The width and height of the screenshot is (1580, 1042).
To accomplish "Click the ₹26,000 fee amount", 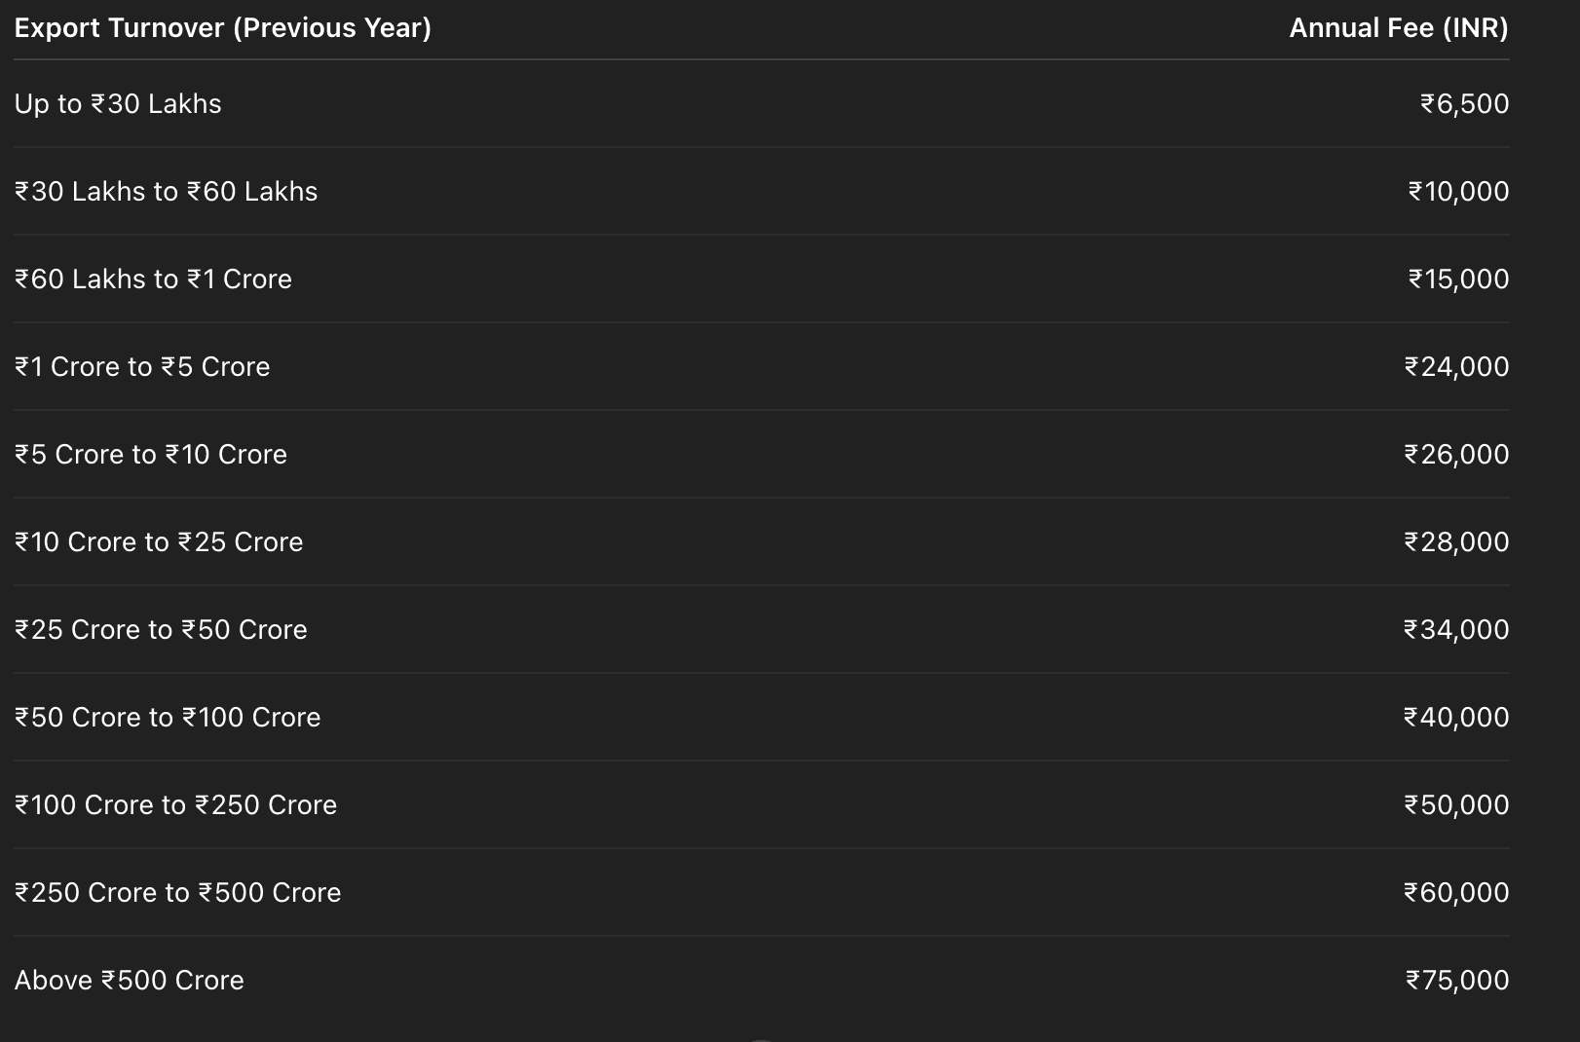I will click(1456, 455).
